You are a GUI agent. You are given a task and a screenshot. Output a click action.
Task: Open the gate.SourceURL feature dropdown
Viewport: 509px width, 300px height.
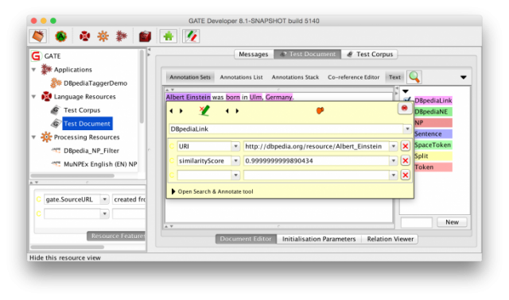(104, 199)
